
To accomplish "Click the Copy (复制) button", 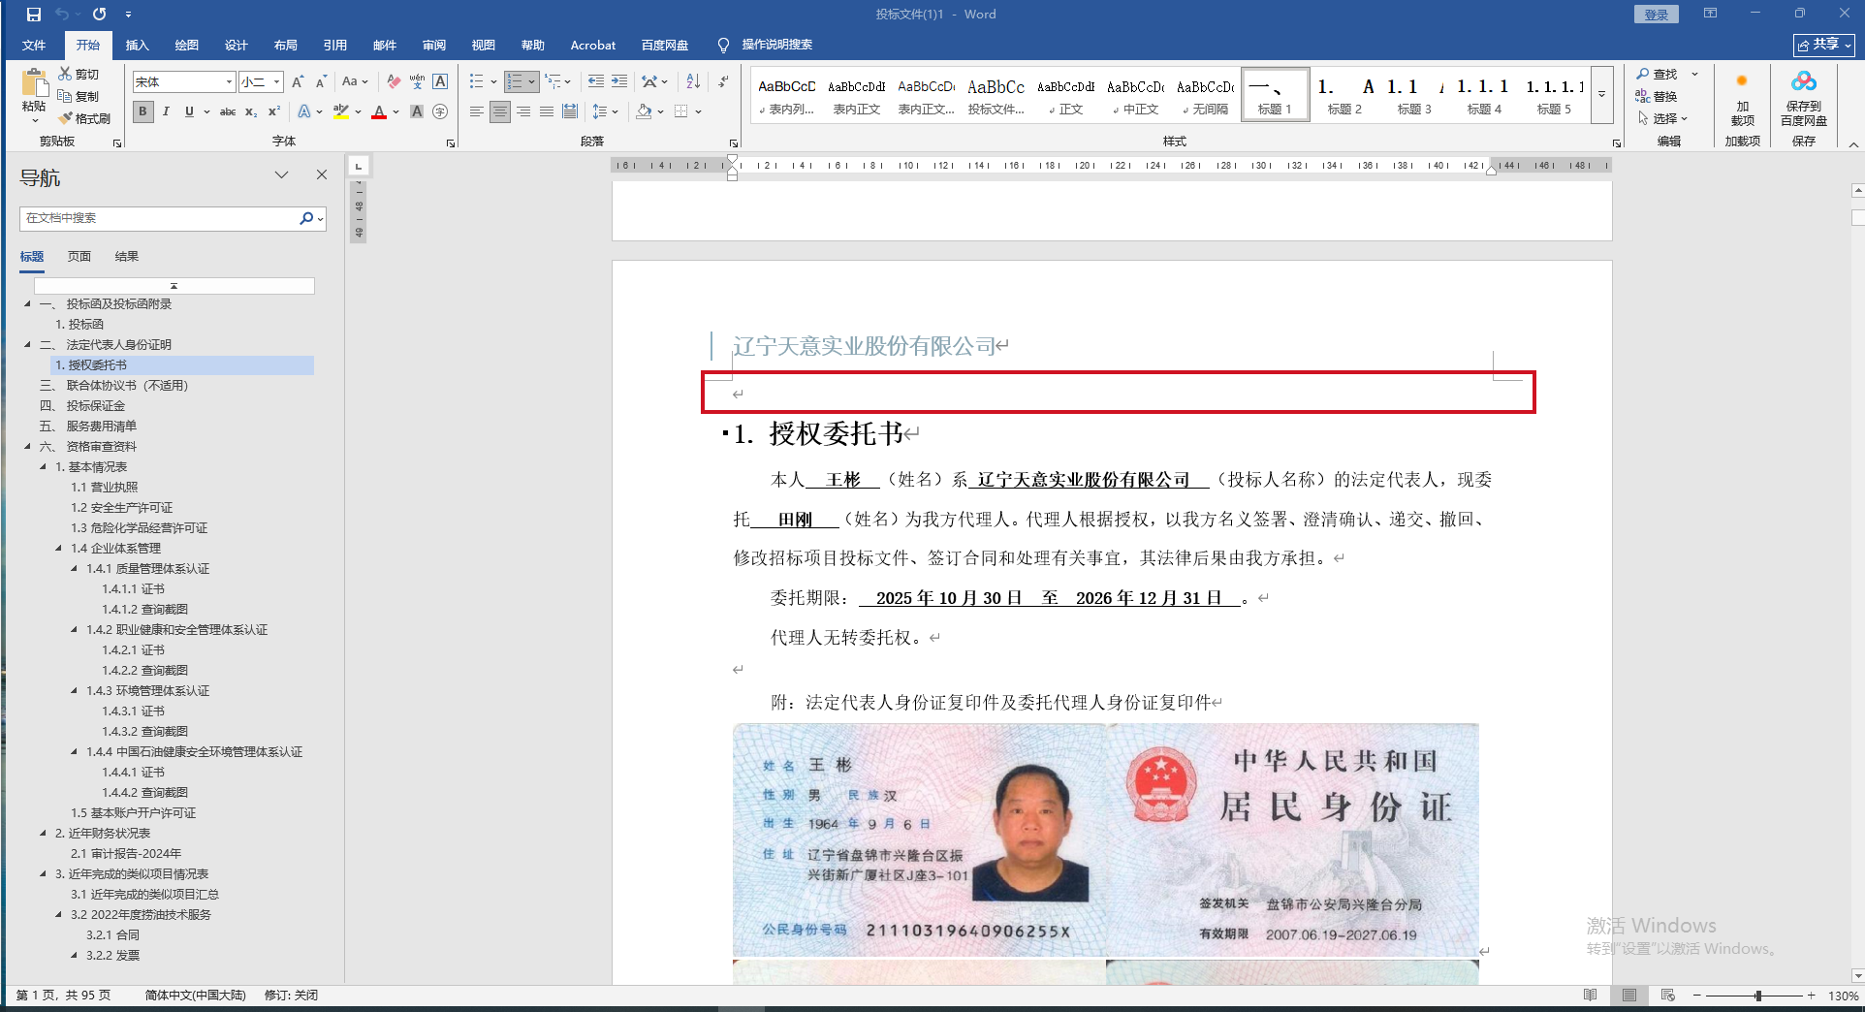I will coord(79,96).
